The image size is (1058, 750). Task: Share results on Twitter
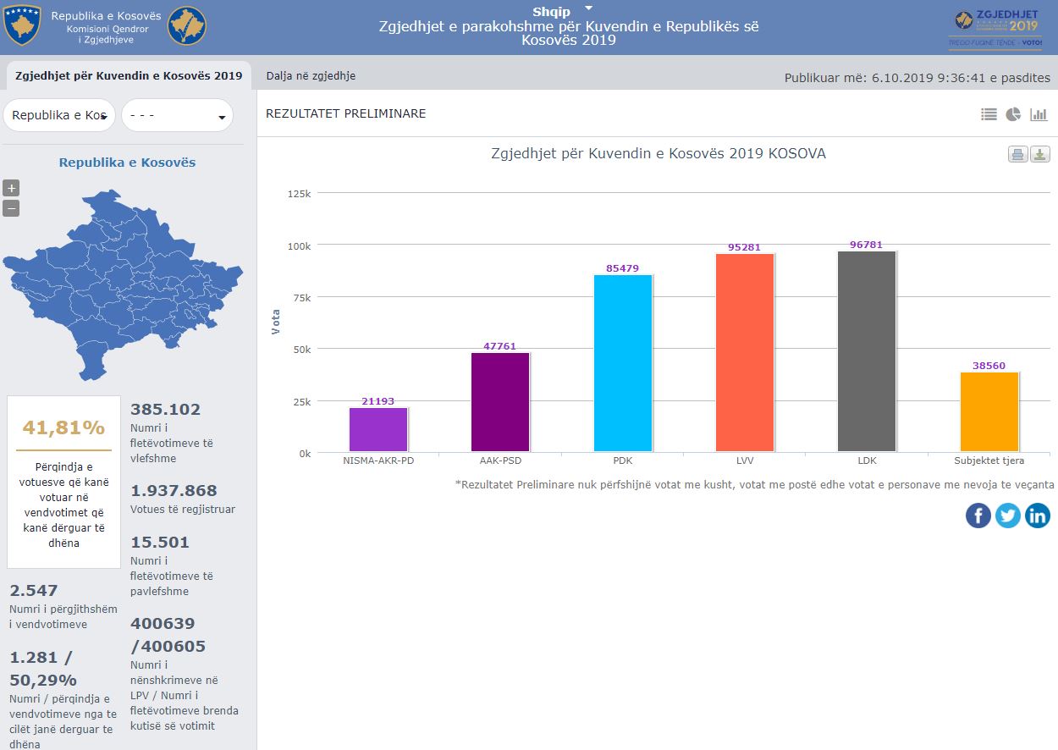click(x=1008, y=515)
